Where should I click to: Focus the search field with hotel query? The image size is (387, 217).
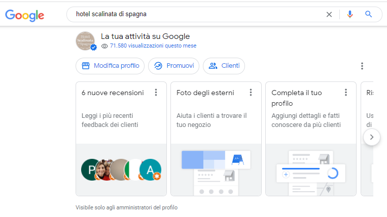(198, 15)
